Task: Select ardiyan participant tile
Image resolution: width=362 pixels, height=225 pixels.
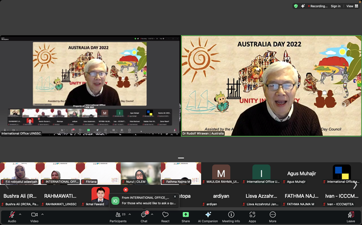Action: pos(221,196)
